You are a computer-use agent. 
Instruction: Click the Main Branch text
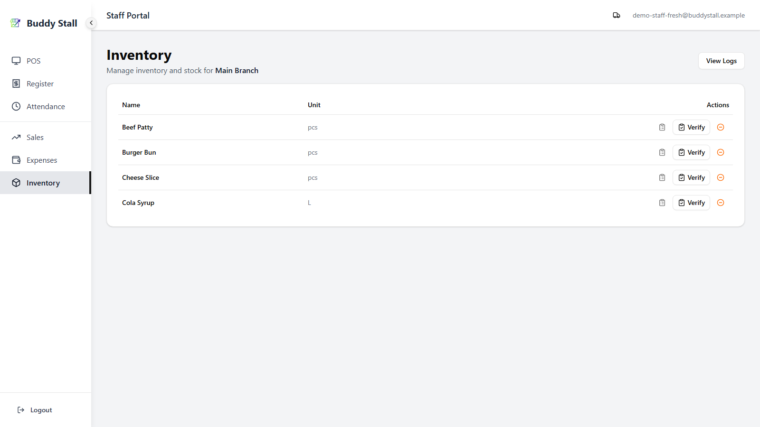tap(237, 70)
